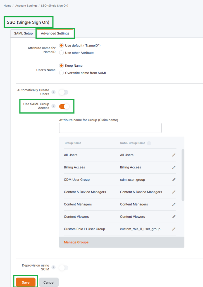Screen dimensions: 203x287
Task: Edit Custom Role L1 User Group mapping
Action: point(174,229)
